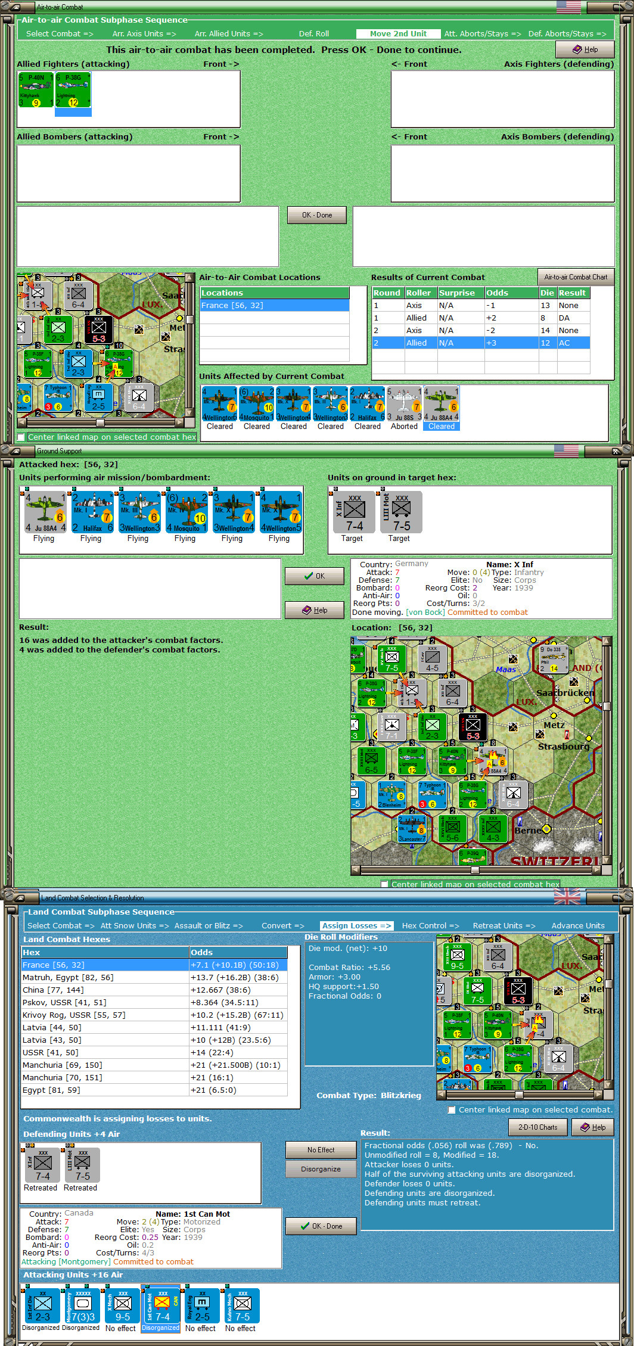Viewport: 634px width, 1346px height.
Task: Select X Mech 9-5 attacking unit
Action: (x=122, y=1306)
